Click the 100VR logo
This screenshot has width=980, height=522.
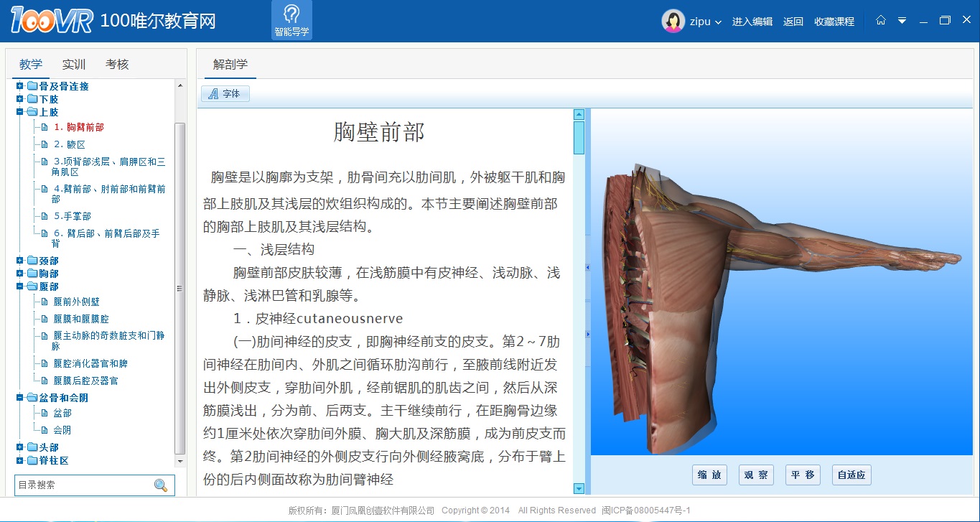(x=52, y=21)
